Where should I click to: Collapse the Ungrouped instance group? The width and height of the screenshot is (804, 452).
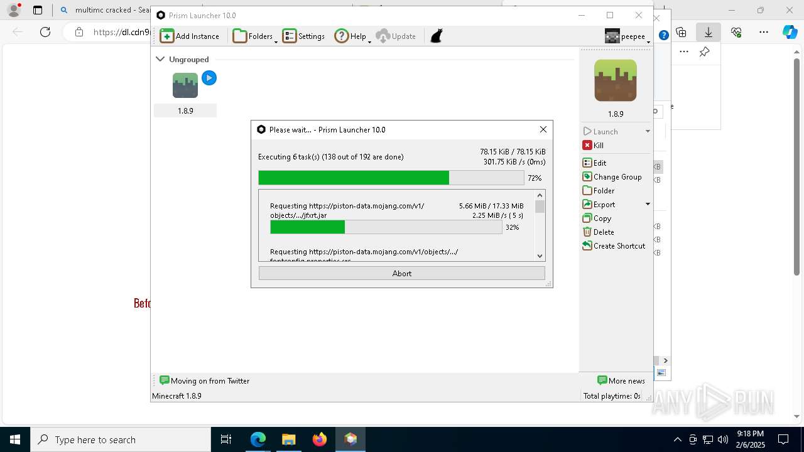pos(160,59)
